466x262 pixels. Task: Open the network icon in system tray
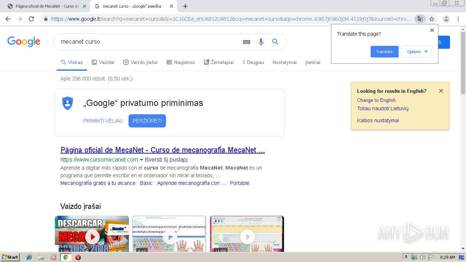[x=414, y=257]
